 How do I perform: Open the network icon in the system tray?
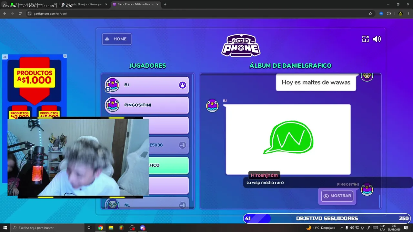point(357,228)
